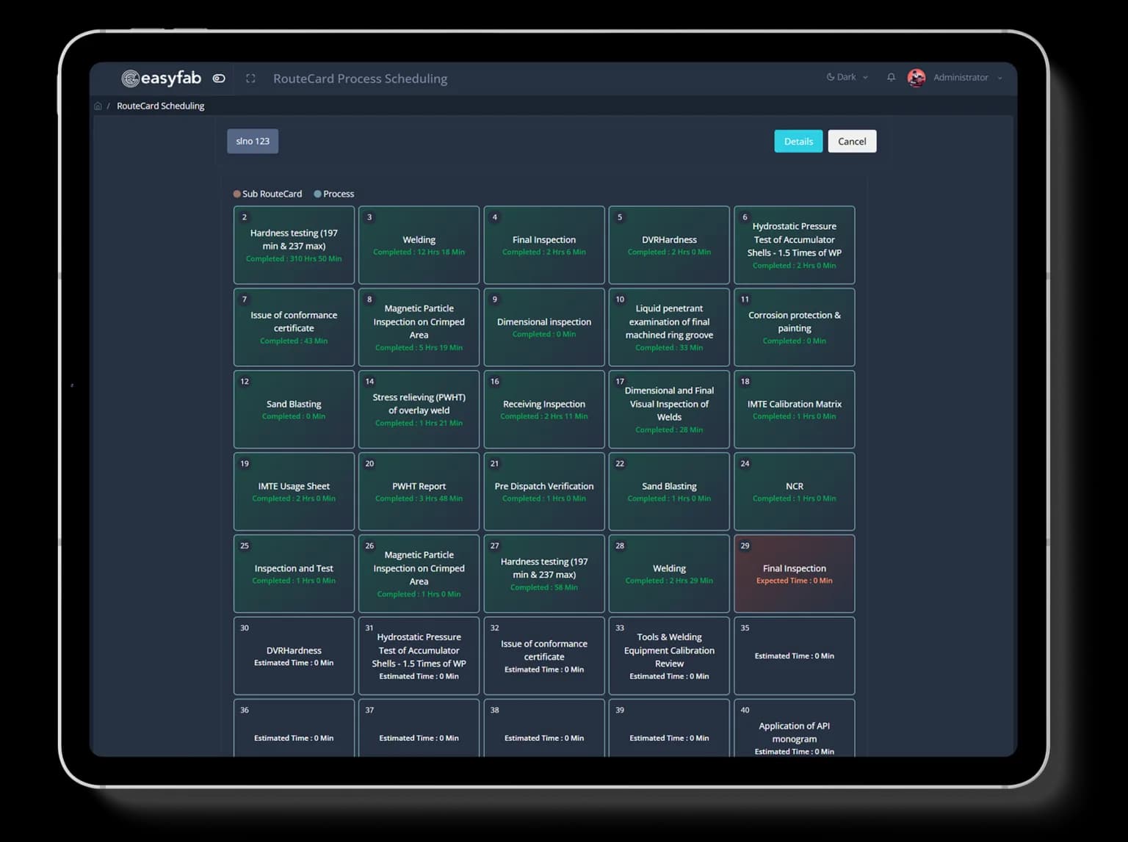
Task: Open card 5 DVRHardness
Action: tap(669, 245)
